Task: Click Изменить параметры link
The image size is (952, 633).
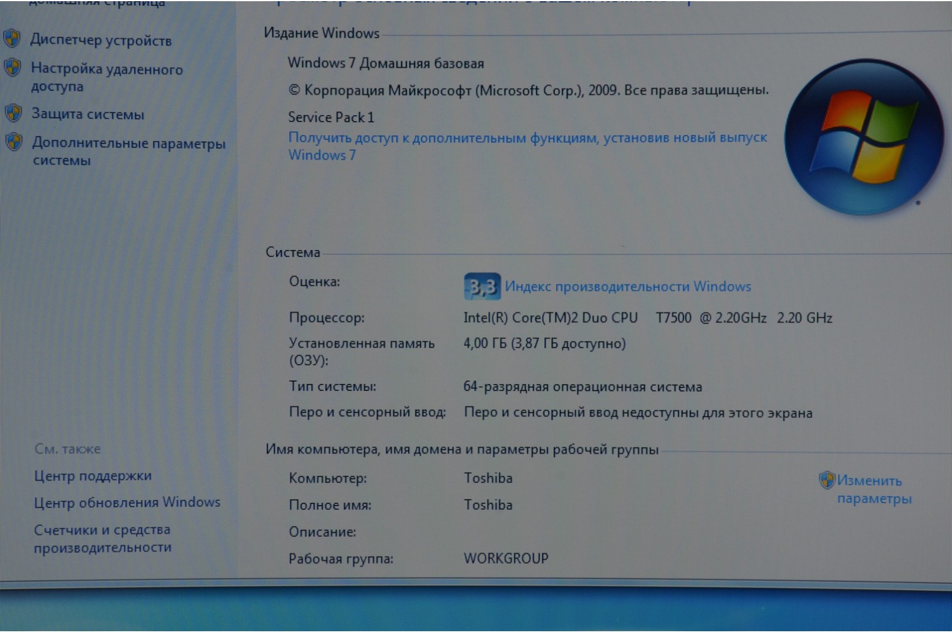Action: click(874, 489)
